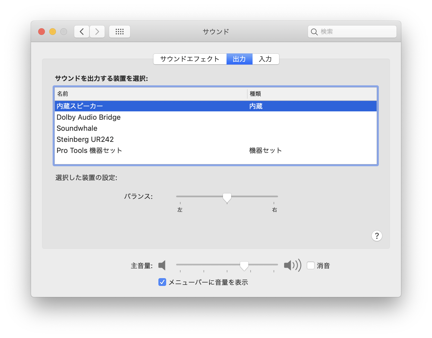Click the 主音量 volume slider handle
The image size is (432, 338).
[244, 266]
